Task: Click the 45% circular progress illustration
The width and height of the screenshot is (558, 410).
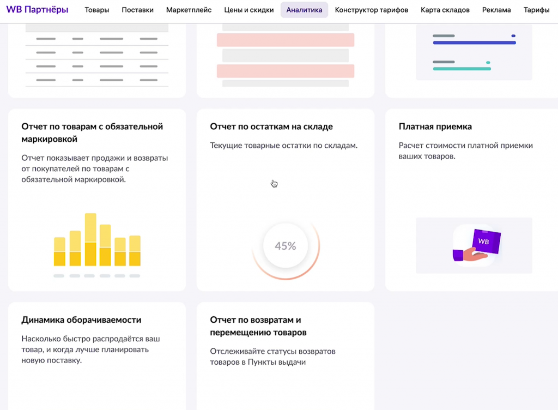Action: click(286, 245)
